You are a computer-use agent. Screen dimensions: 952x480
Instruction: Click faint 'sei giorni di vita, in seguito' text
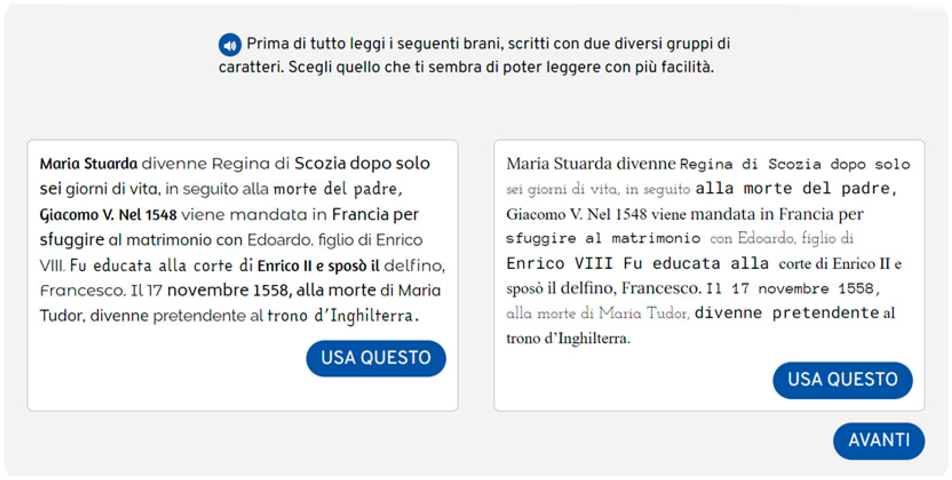point(598,189)
